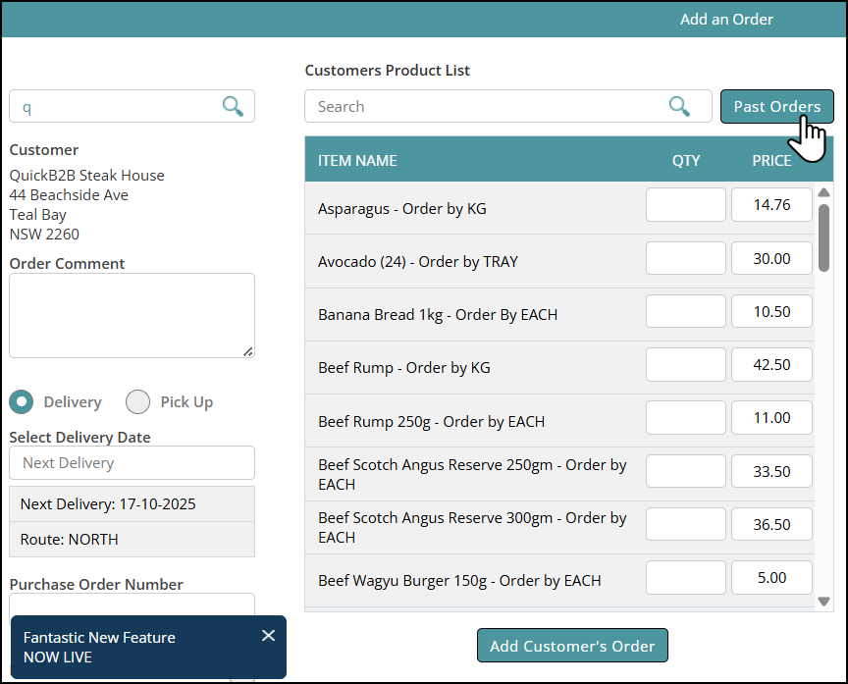Enter quantity box for Asparagus
Viewport: 848px width, 684px height.
click(x=685, y=205)
